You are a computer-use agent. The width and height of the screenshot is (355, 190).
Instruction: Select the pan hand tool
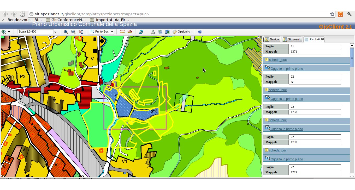pyautogui.click(x=81, y=32)
